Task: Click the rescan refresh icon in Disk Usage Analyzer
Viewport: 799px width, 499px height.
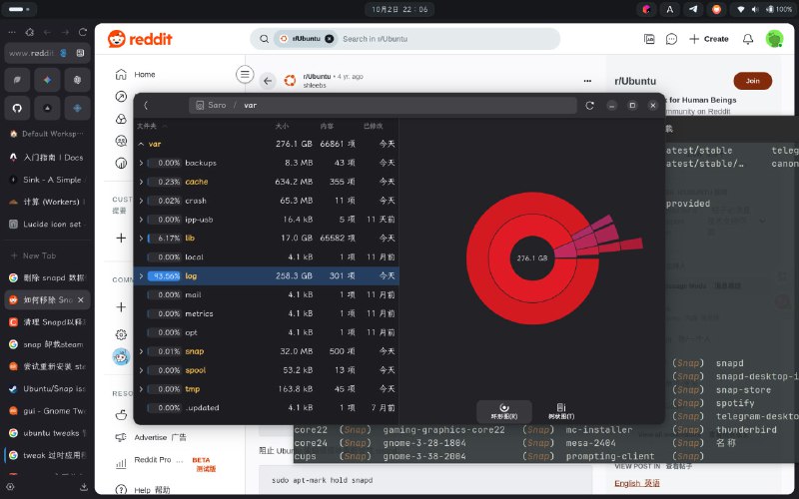Action: click(590, 105)
